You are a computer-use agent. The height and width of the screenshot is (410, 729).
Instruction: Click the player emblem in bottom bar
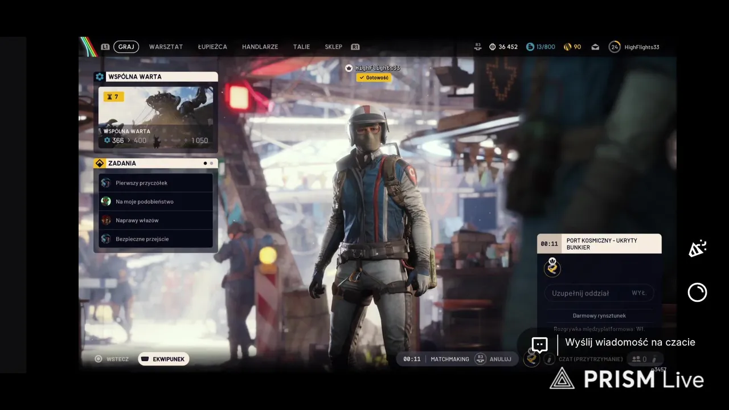point(531,359)
